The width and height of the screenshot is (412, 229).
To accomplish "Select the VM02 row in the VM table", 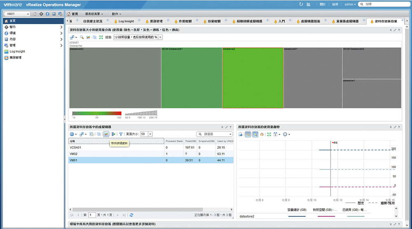I will point(151,154).
